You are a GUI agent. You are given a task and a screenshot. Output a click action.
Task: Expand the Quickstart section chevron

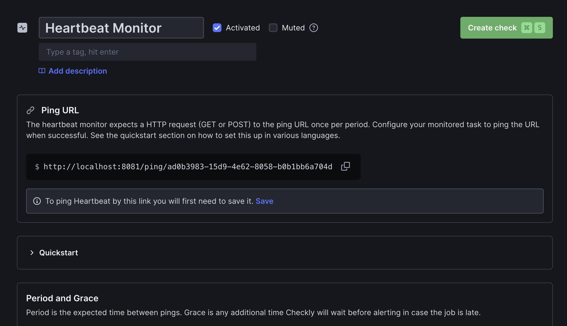32,253
